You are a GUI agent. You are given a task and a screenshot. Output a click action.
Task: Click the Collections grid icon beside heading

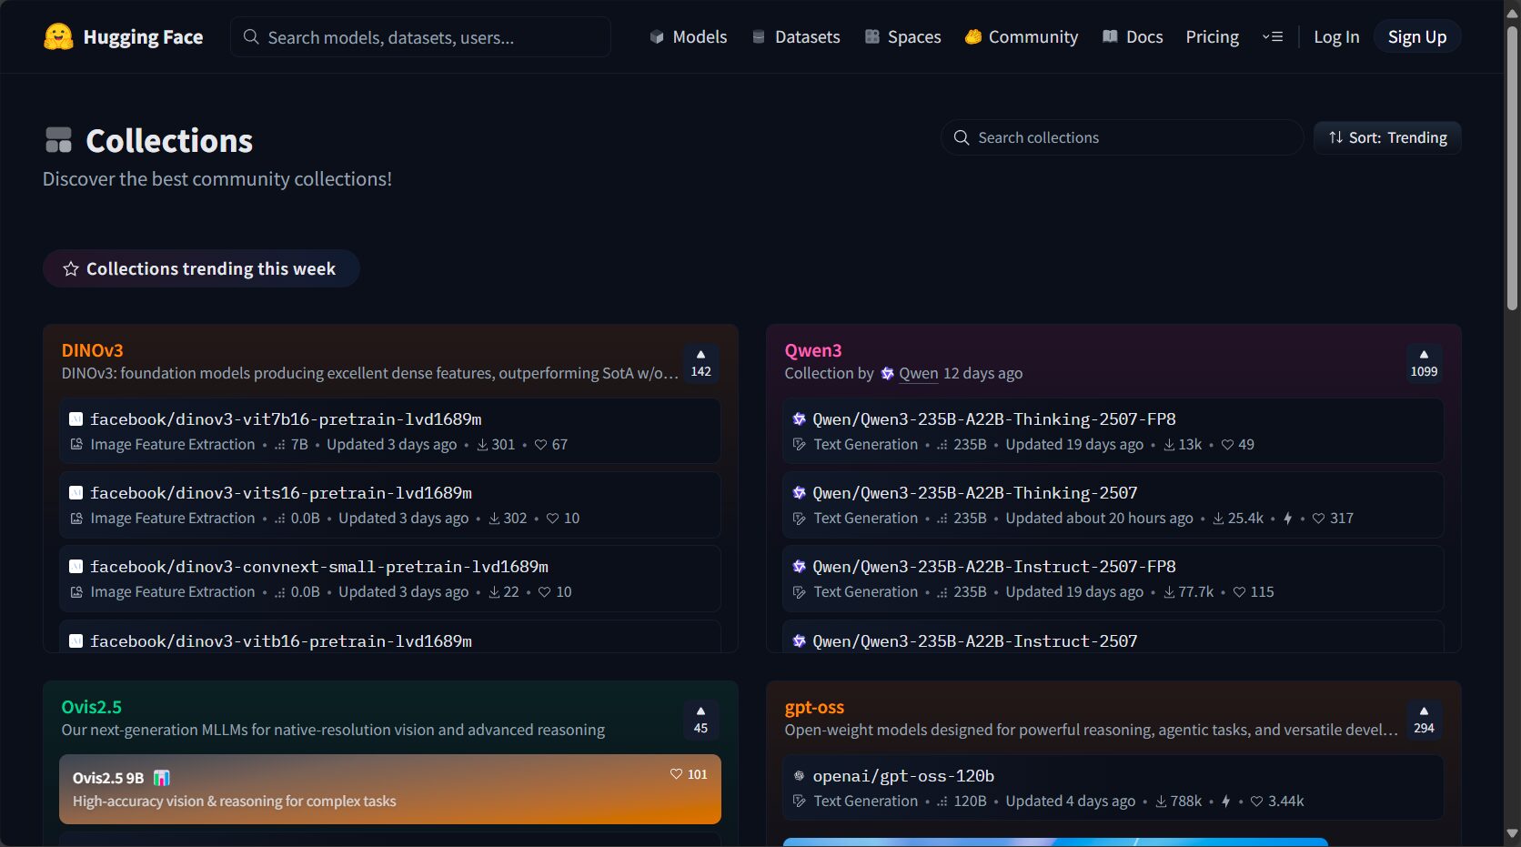click(58, 140)
